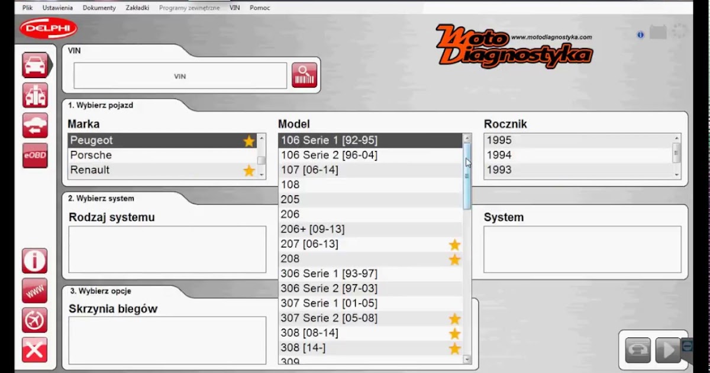The image size is (710, 373).
Task: Click Model list scroll up arrow
Action: pos(467,138)
